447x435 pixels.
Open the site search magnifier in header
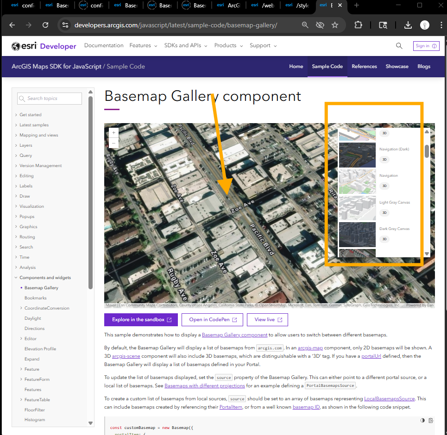click(399, 45)
